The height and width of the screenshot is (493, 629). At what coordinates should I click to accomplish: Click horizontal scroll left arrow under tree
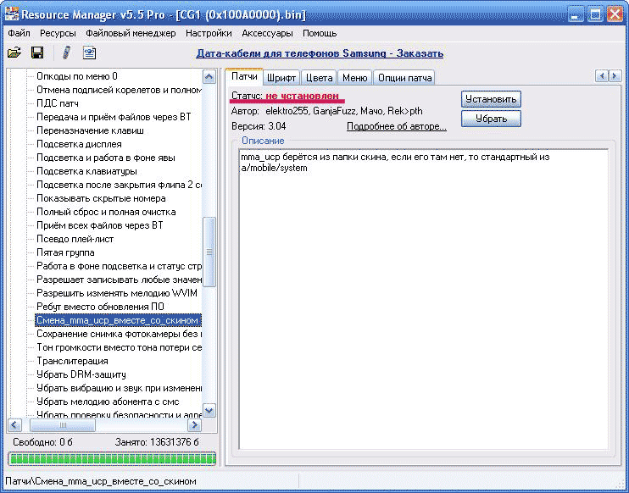pos(15,425)
